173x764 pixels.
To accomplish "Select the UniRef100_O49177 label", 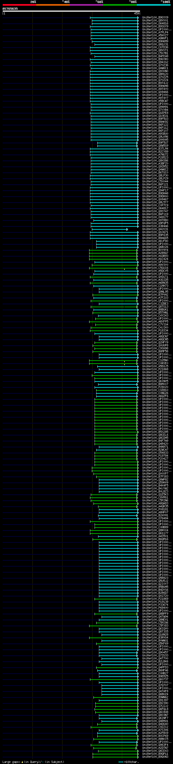I will click(155, 217).
